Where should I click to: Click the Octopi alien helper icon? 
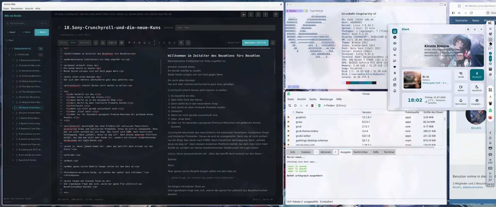point(319,105)
